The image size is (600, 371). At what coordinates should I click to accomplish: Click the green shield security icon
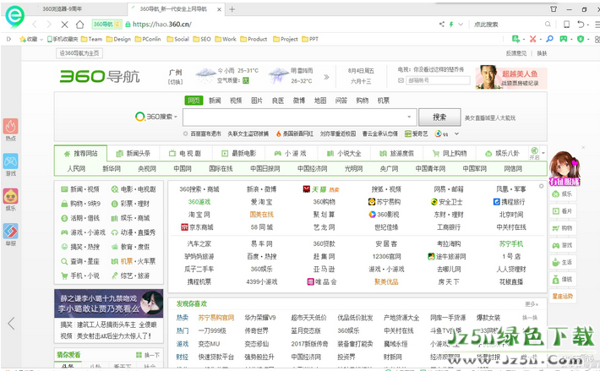pyautogui.click(x=581, y=39)
